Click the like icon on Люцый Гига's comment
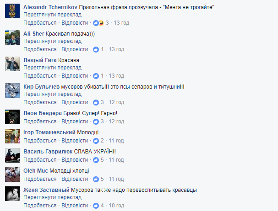 pyautogui.click(x=96, y=76)
